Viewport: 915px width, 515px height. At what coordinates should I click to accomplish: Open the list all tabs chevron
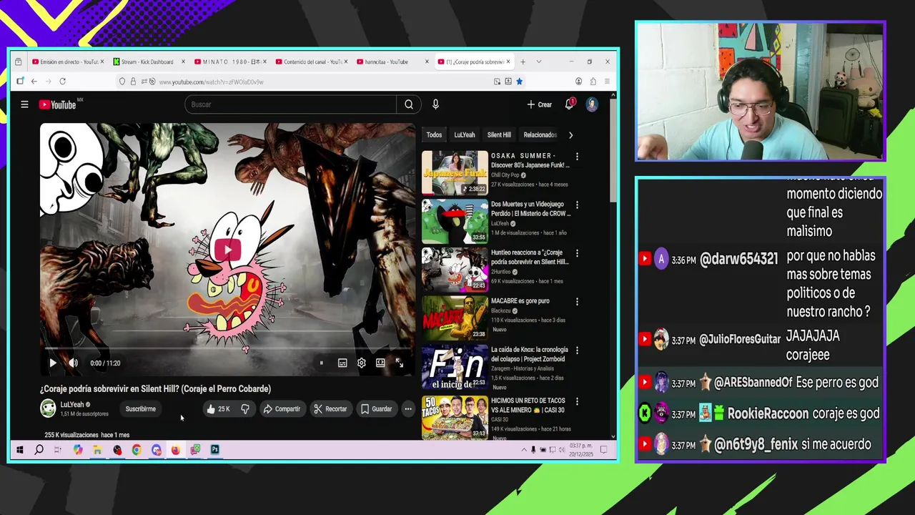539,62
